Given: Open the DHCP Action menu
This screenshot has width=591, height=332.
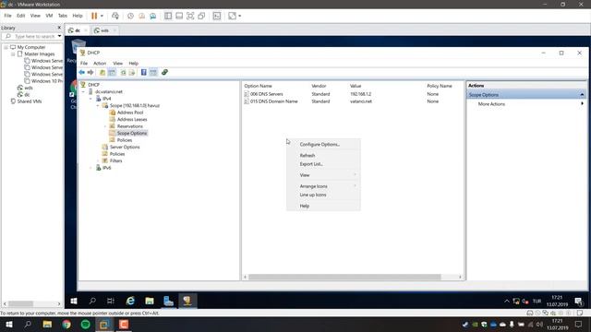Looking at the screenshot, I should point(100,64).
